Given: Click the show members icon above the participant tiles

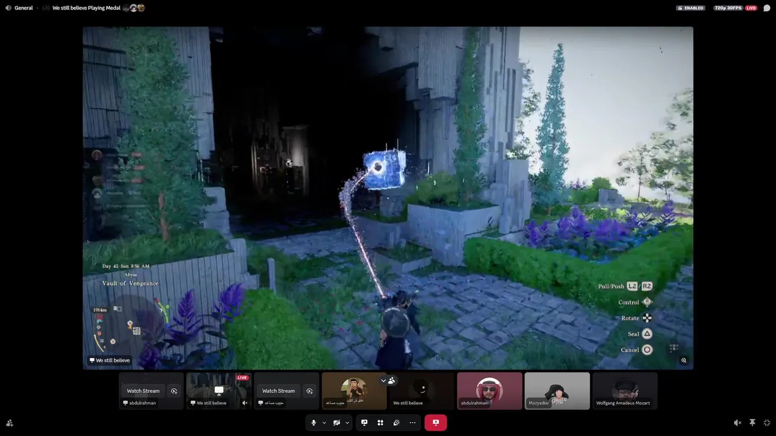Looking at the screenshot, I should pos(392,380).
